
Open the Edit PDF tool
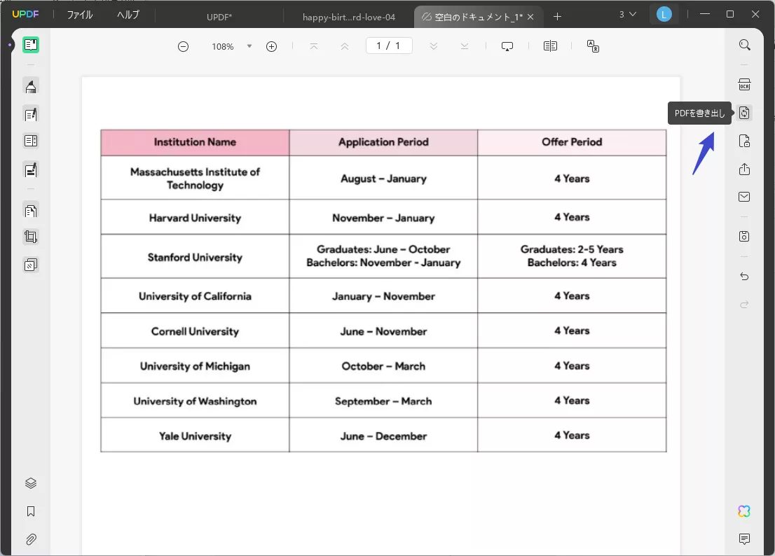click(31, 115)
